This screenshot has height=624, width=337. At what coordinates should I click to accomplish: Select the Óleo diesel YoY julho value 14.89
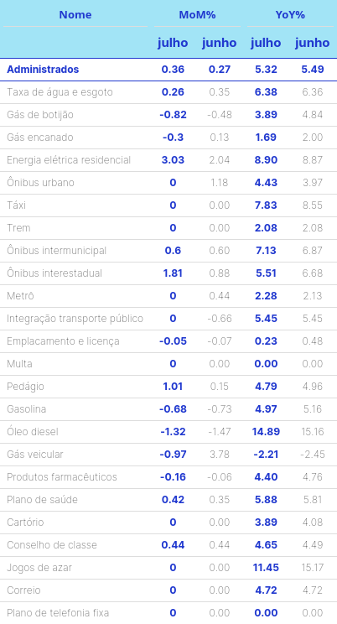point(266,432)
